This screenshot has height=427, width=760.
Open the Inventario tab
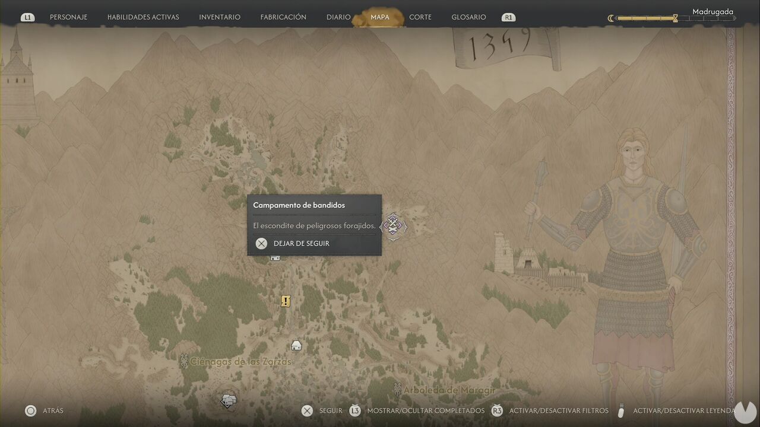click(220, 17)
